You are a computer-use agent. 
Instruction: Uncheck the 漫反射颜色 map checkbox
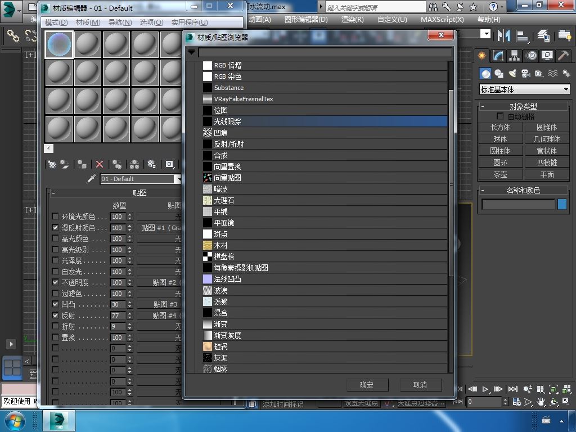55,227
